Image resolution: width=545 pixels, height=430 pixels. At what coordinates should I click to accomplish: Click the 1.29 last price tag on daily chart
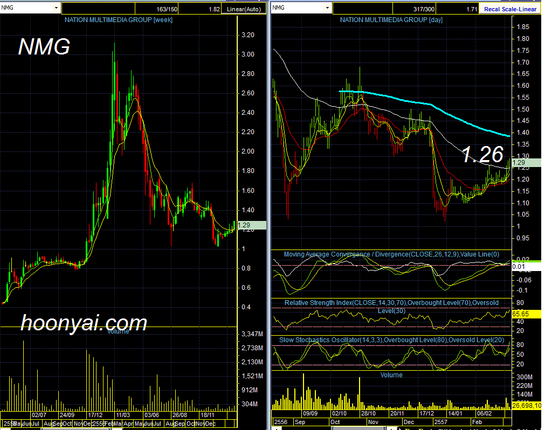click(526, 163)
